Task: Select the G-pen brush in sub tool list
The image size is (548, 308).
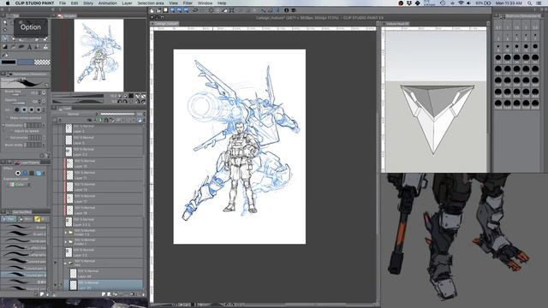Action: click(x=24, y=228)
